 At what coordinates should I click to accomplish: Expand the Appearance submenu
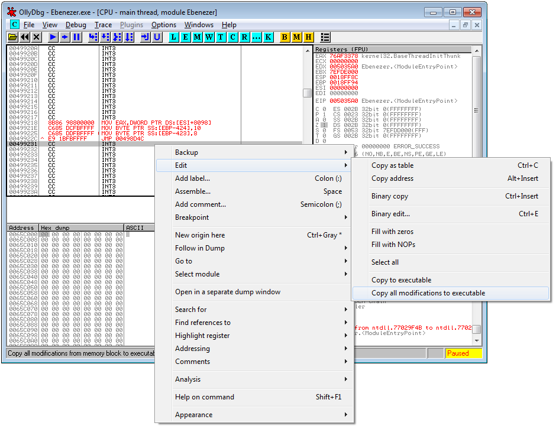(x=254, y=415)
